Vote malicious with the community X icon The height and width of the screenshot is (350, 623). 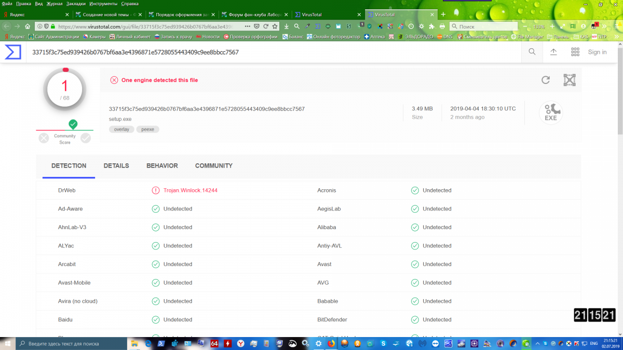point(44,138)
